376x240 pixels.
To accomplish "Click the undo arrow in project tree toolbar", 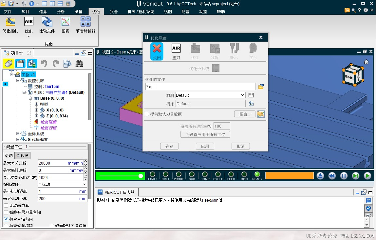I will [44, 64].
